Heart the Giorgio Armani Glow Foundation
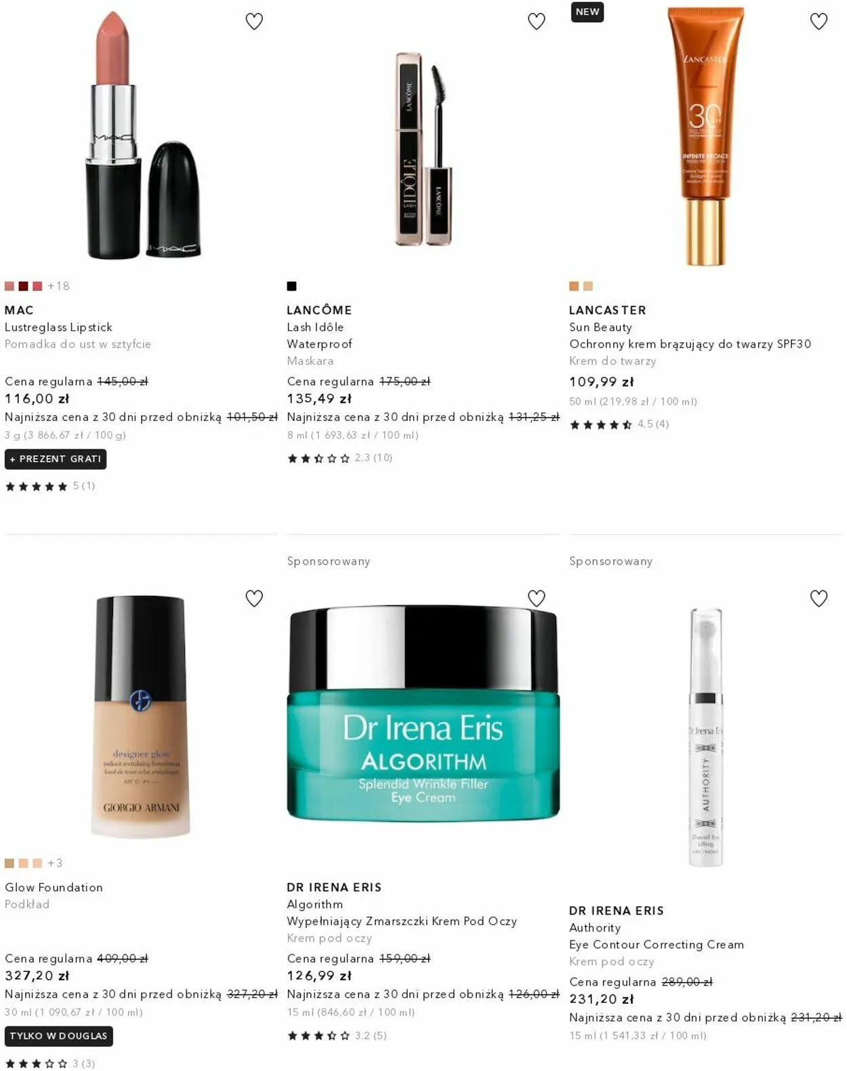 (254, 599)
